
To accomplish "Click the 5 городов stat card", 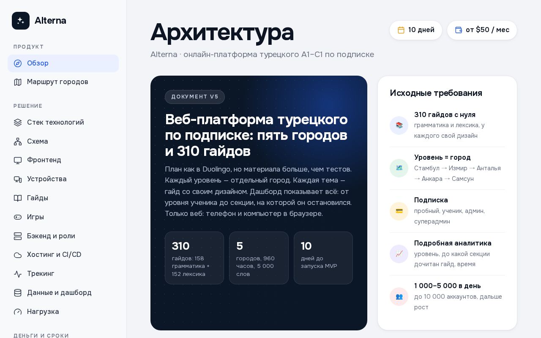I will (259, 258).
